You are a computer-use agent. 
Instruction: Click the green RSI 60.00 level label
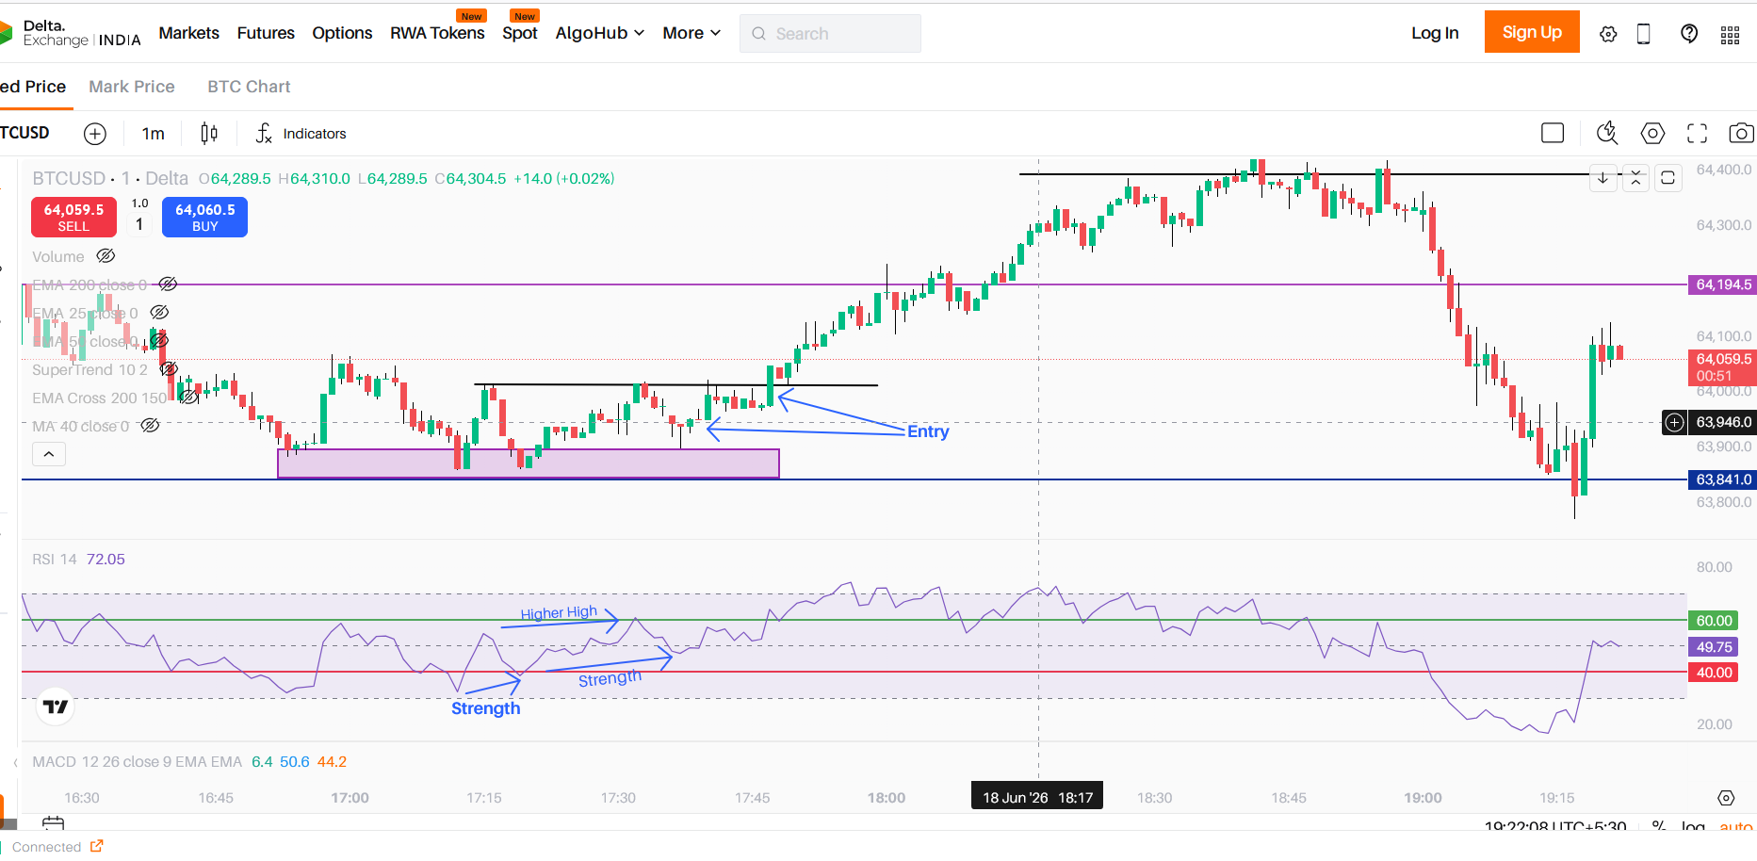tap(1714, 621)
